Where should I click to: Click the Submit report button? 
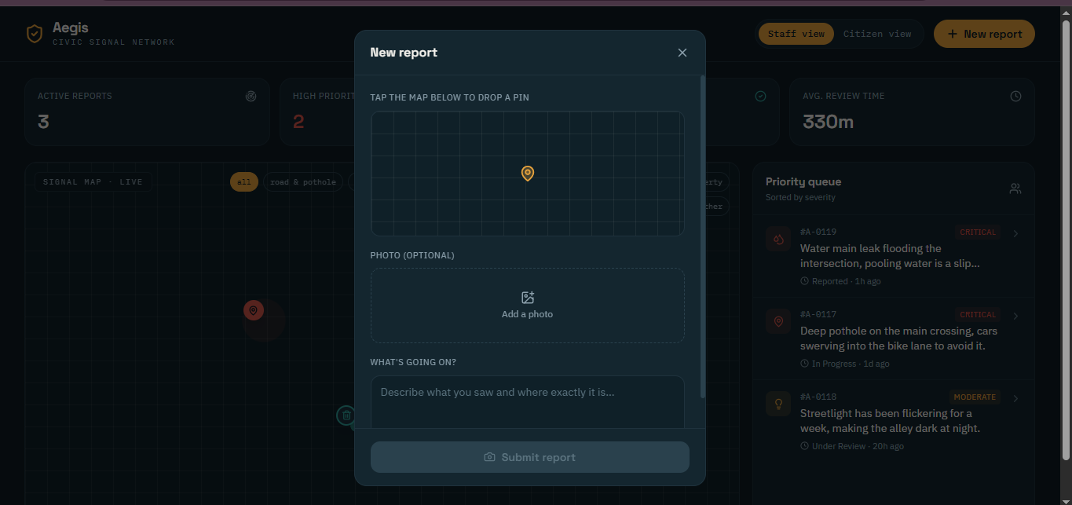tap(530, 457)
